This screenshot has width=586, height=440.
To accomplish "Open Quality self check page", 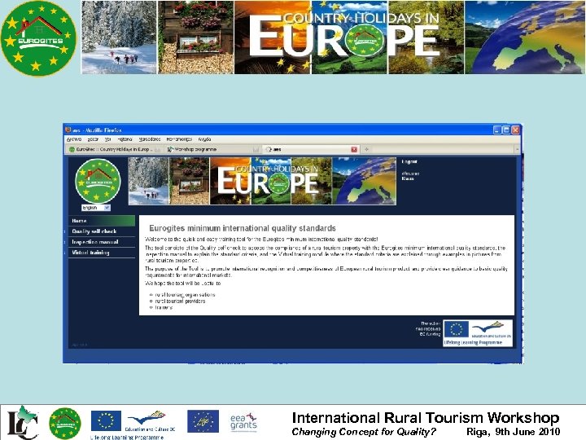I will click(x=102, y=231).
